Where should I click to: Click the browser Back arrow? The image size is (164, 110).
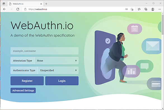(4, 9)
